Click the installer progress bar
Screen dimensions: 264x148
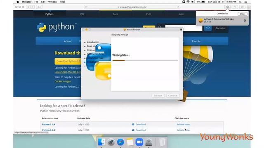click(x=145, y=60)
